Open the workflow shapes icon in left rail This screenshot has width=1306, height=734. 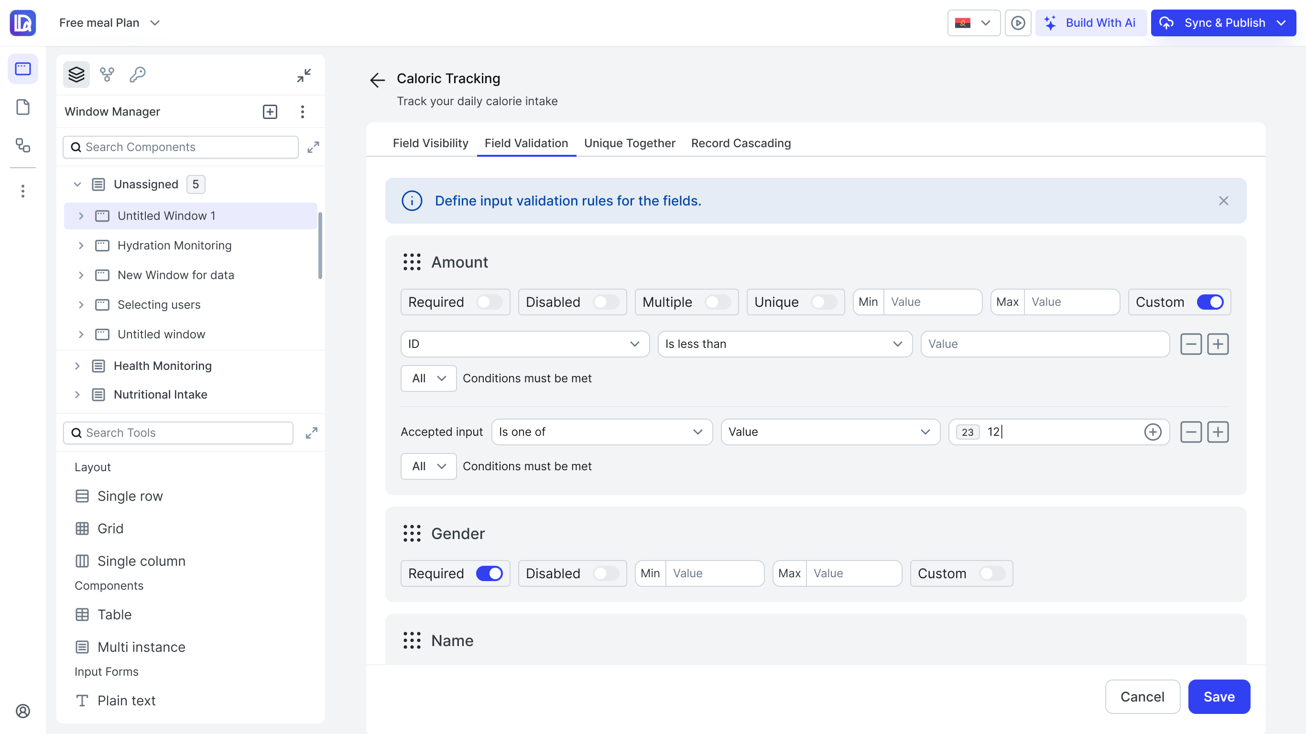(x=23, y=145)
